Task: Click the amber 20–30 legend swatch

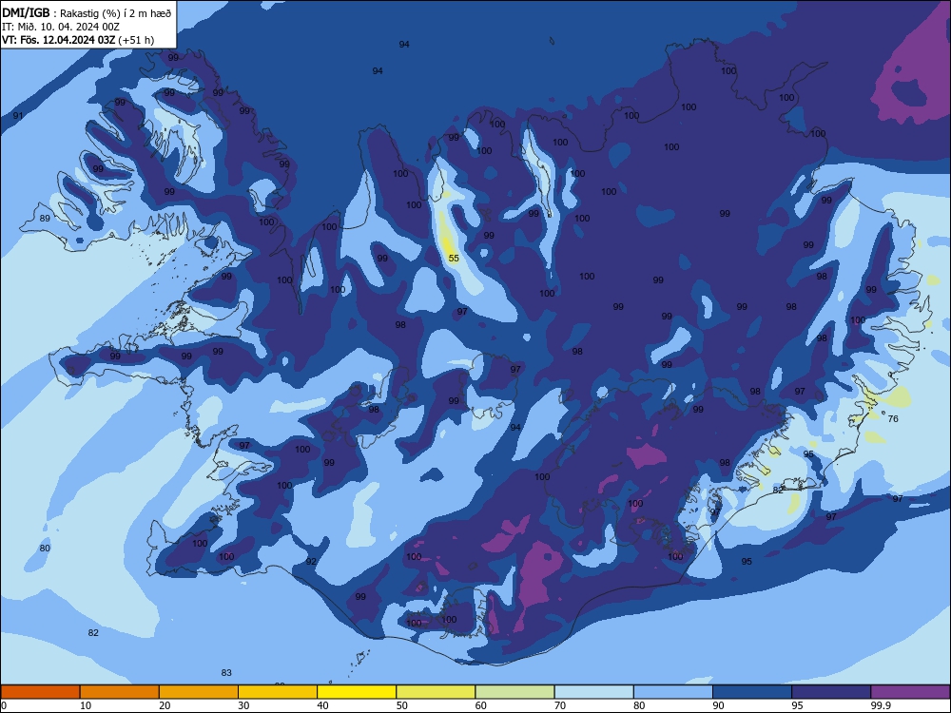Action: point(199,692)
